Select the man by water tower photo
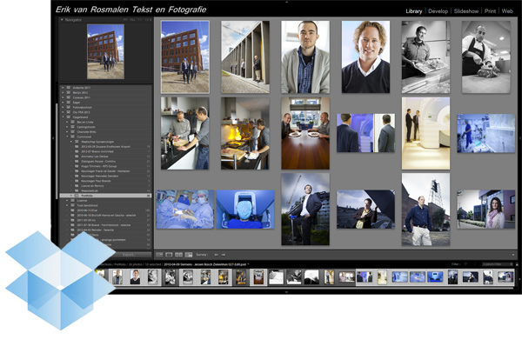Screen dimensions: 522x340 click(425, 210)
